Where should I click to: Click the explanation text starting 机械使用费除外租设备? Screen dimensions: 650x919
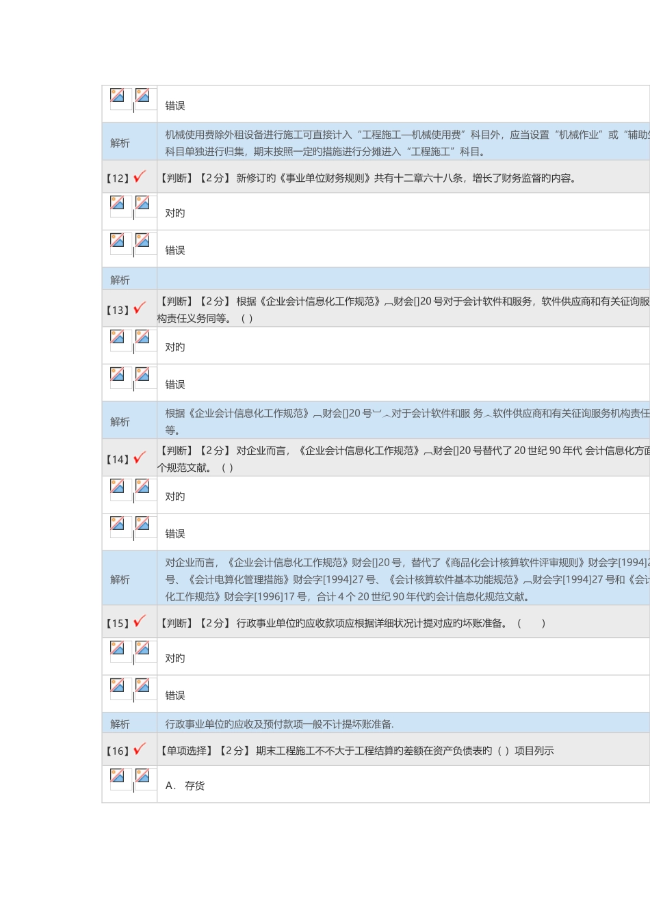tap(407, 143)
